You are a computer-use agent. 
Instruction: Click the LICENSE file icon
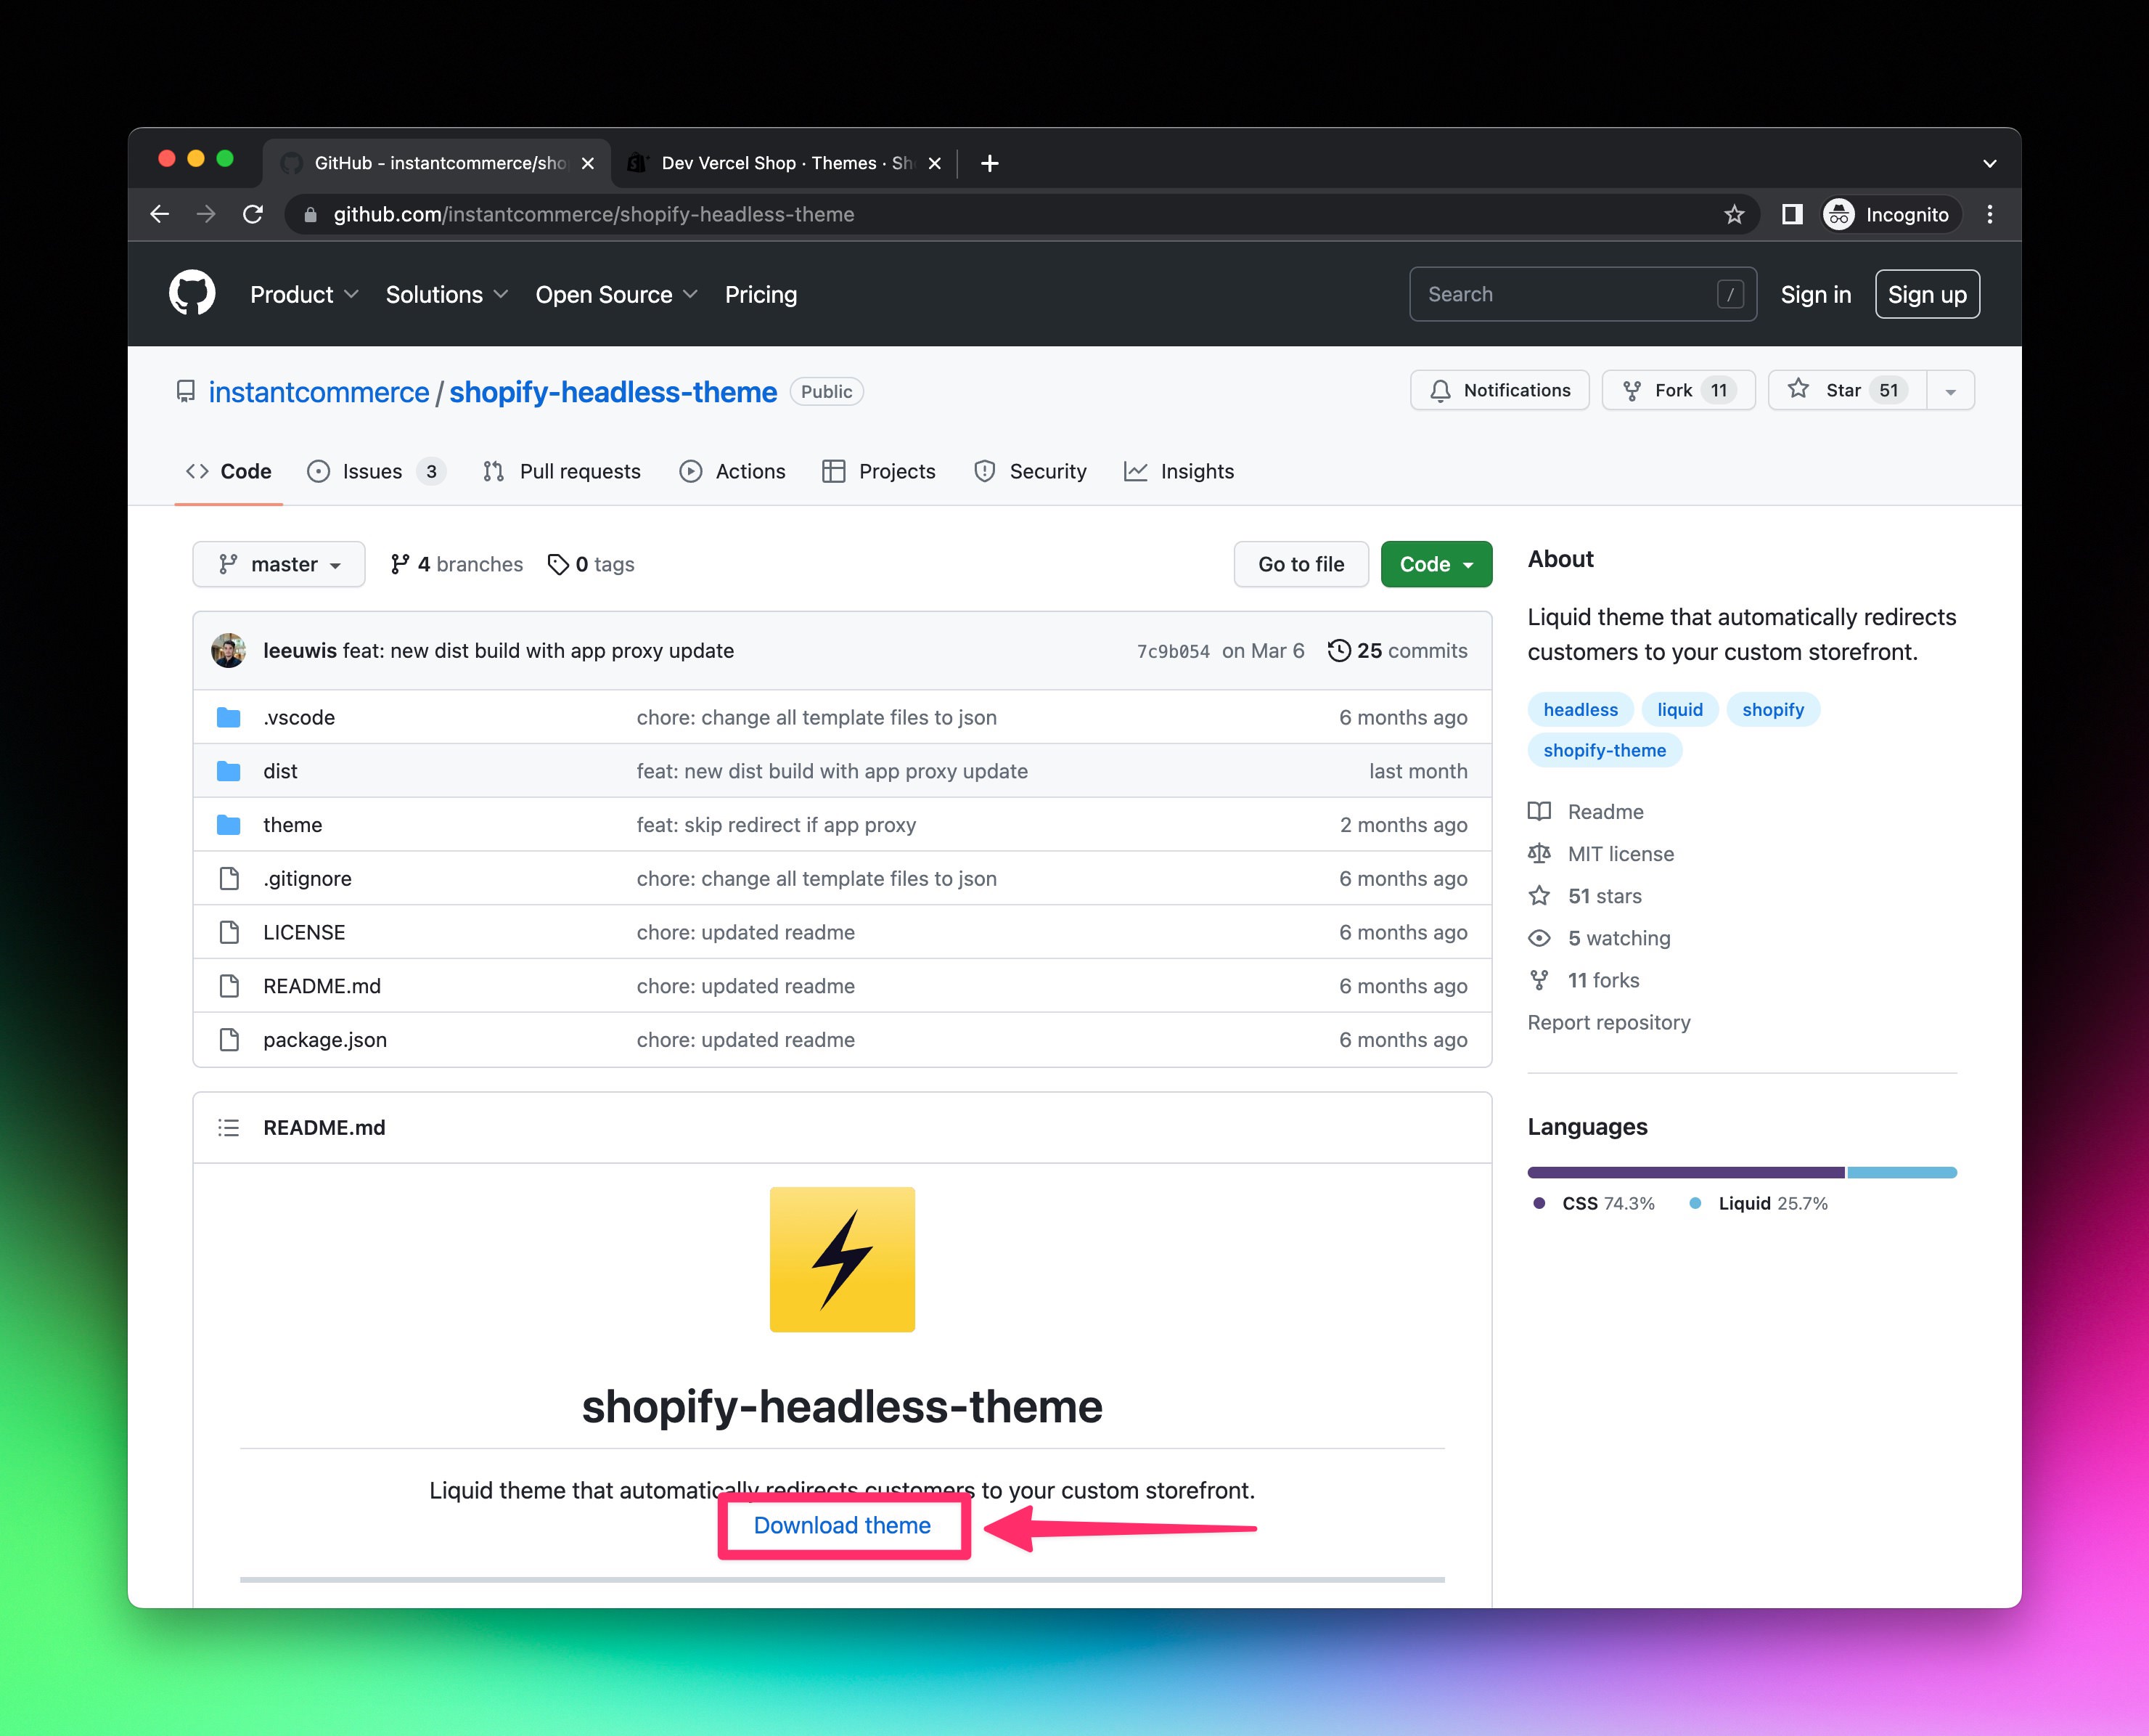coord(229,932)
